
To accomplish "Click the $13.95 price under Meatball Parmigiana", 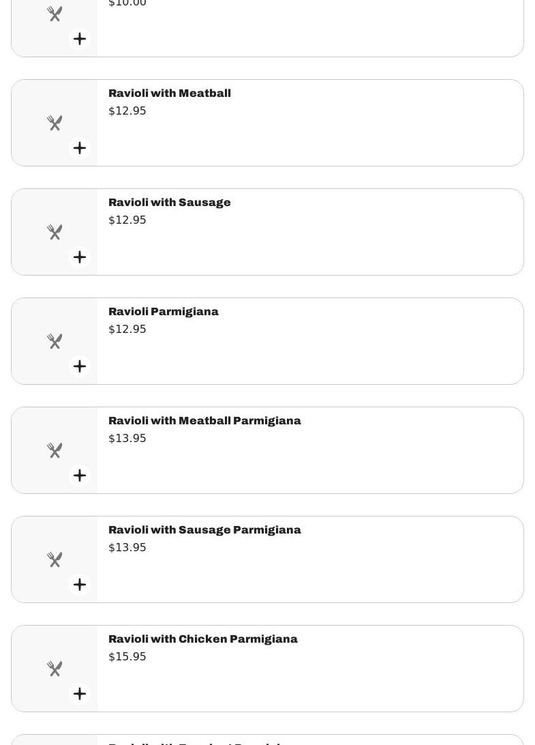I will 127,439.
